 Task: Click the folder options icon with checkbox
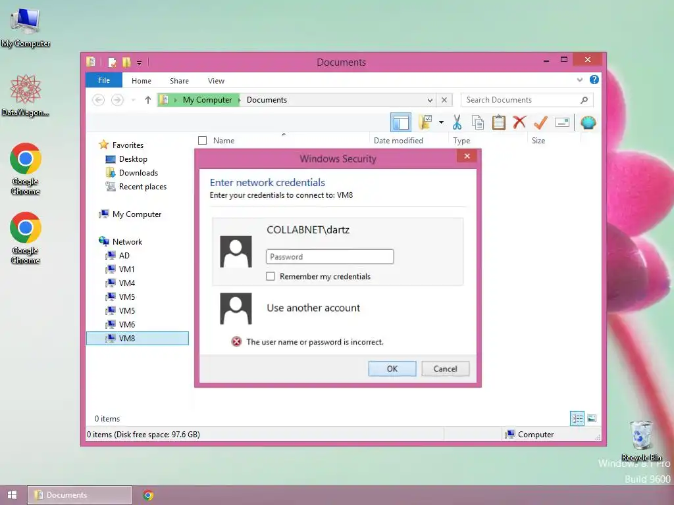425,122
